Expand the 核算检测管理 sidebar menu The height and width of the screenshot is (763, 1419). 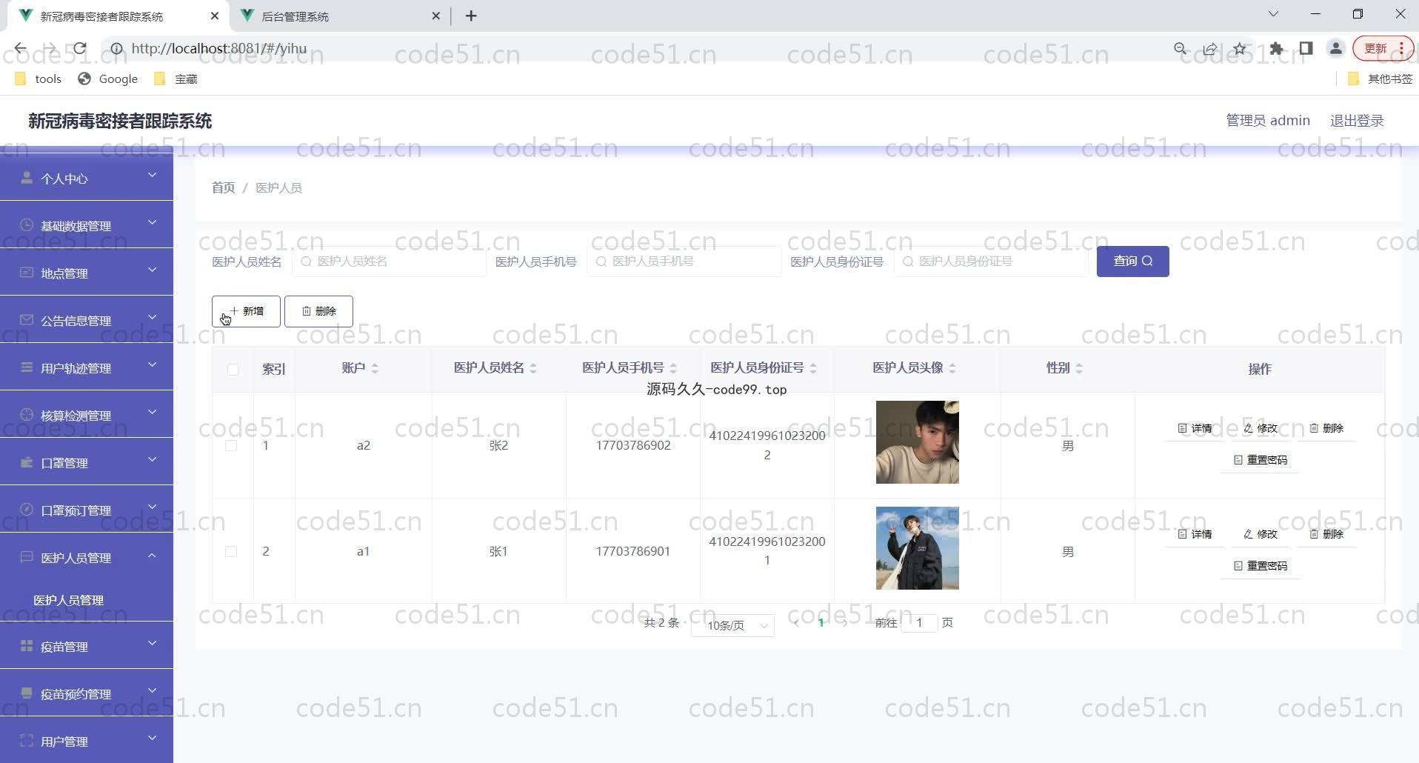click(x=87, y=415)
